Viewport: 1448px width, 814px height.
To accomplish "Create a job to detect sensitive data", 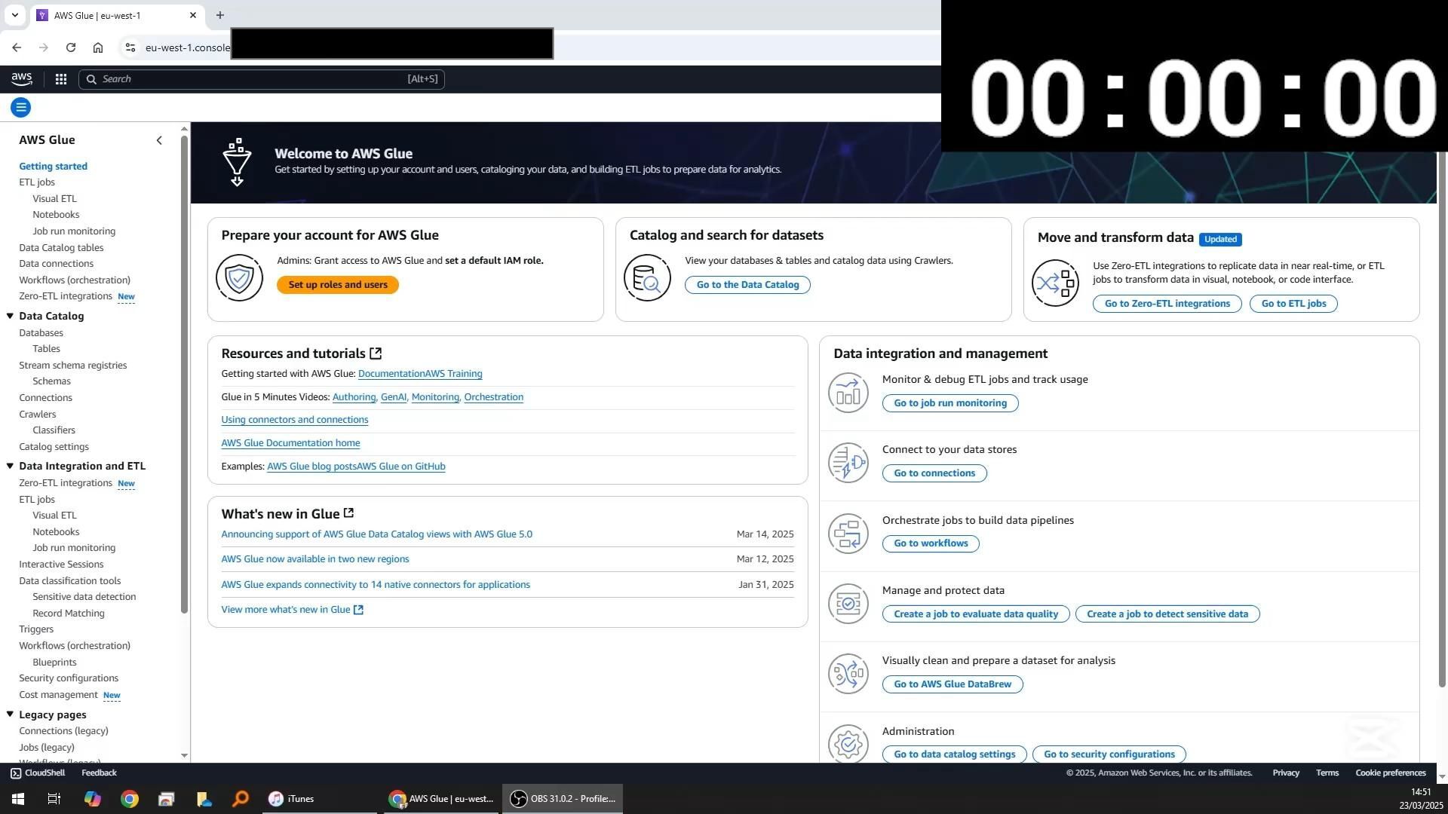I will pos(1167,614).
